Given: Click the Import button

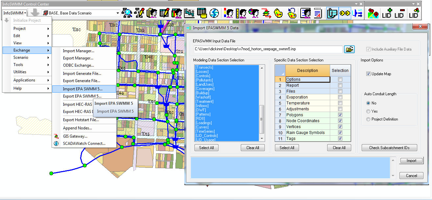Looking at the screenshot, I should click(x=411, y=161).
